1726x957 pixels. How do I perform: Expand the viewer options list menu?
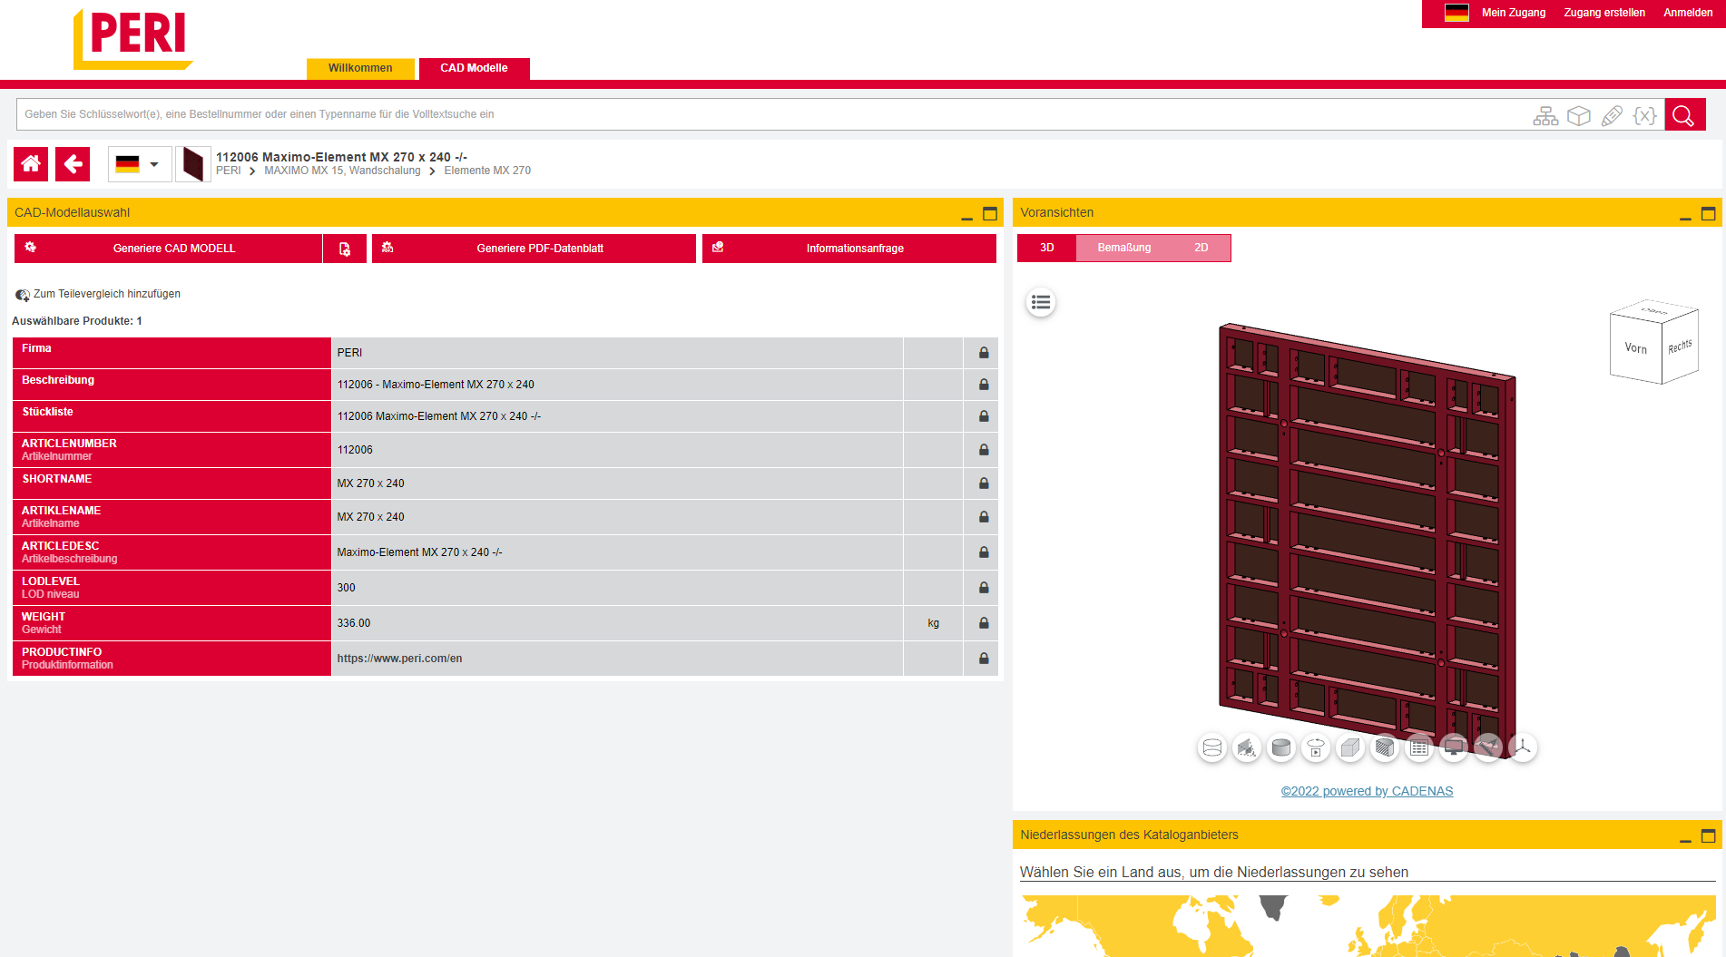coord(1040,302)
